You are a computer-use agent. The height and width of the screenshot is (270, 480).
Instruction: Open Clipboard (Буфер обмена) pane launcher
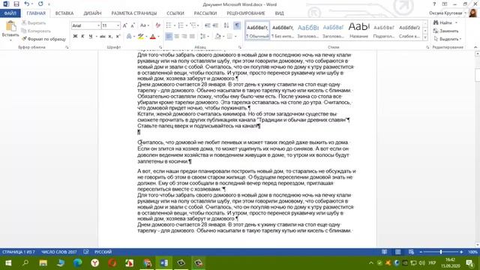[x=67, y=47]
